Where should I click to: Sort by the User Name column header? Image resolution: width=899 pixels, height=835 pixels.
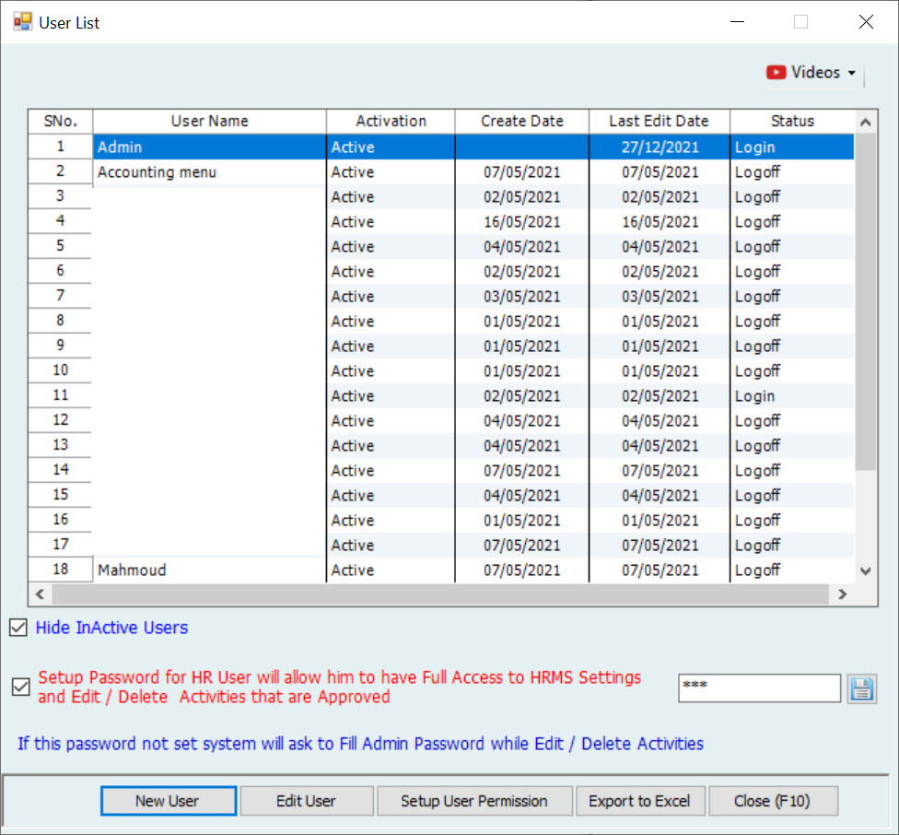pyautogui.click(x=210, y=121)
